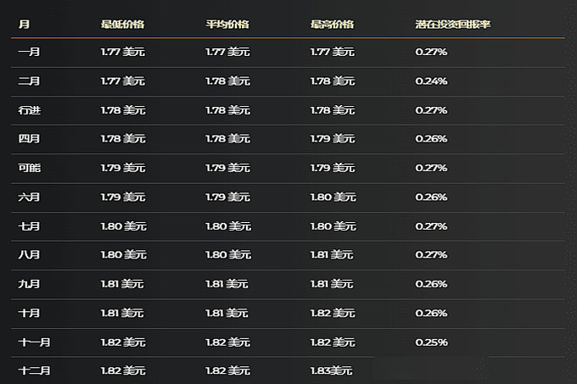Select the 可能 row label
Screen dimensions: 577x384
point(30,168)
